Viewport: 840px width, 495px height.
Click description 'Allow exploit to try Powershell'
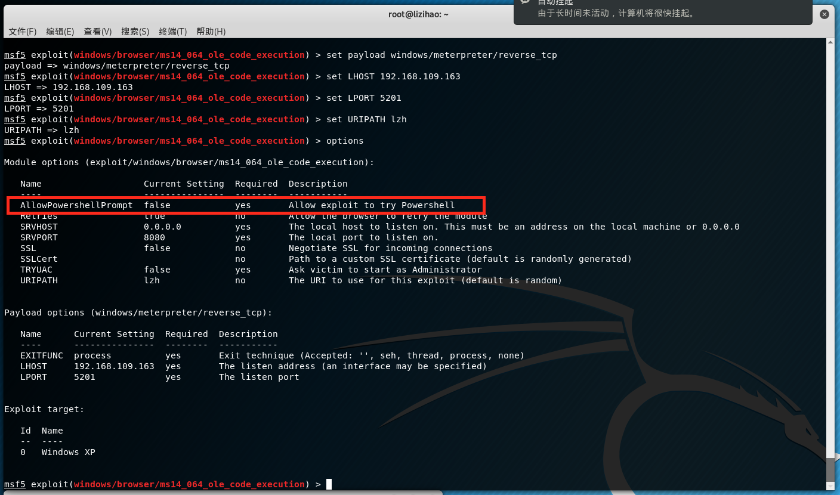click(x=372, y=205)
